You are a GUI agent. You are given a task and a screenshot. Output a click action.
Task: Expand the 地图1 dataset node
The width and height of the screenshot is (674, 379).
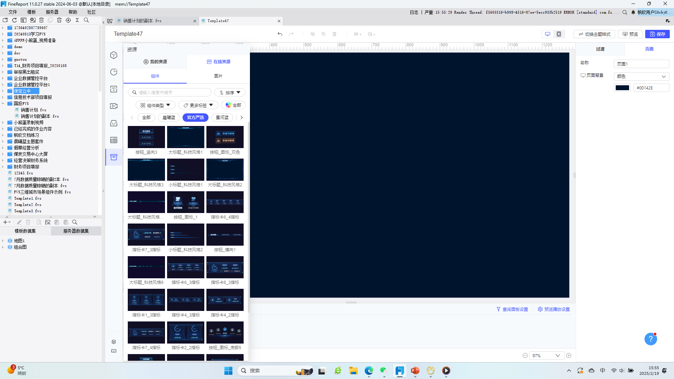click(x=3, y=241)
